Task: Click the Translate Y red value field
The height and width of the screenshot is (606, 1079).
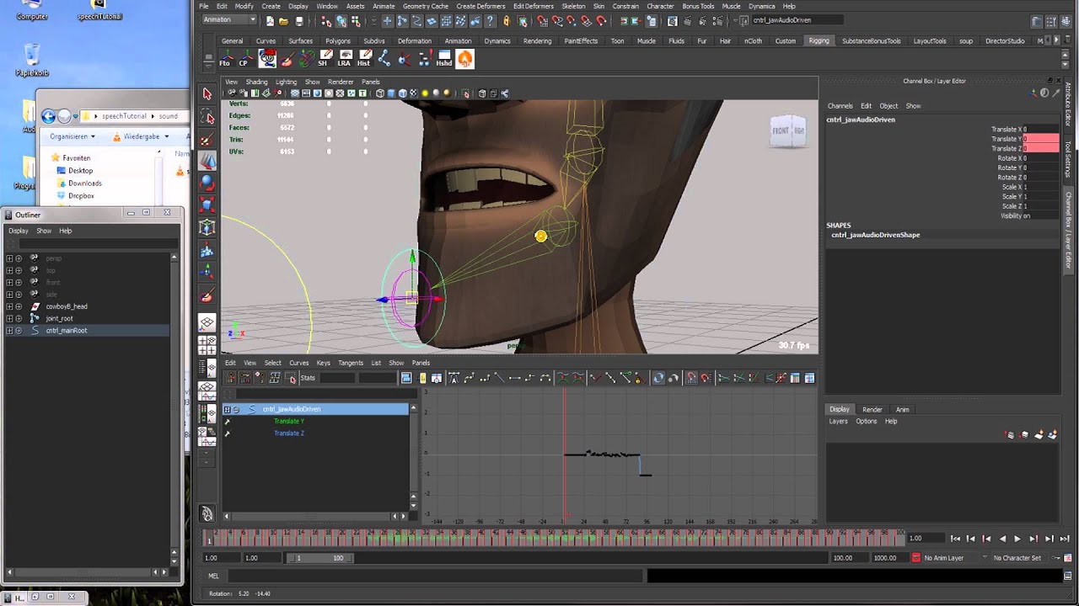Action: coord(1040,139)
